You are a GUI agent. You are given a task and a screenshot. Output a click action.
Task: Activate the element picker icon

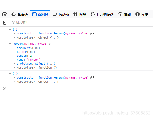(x=4, y=14)
